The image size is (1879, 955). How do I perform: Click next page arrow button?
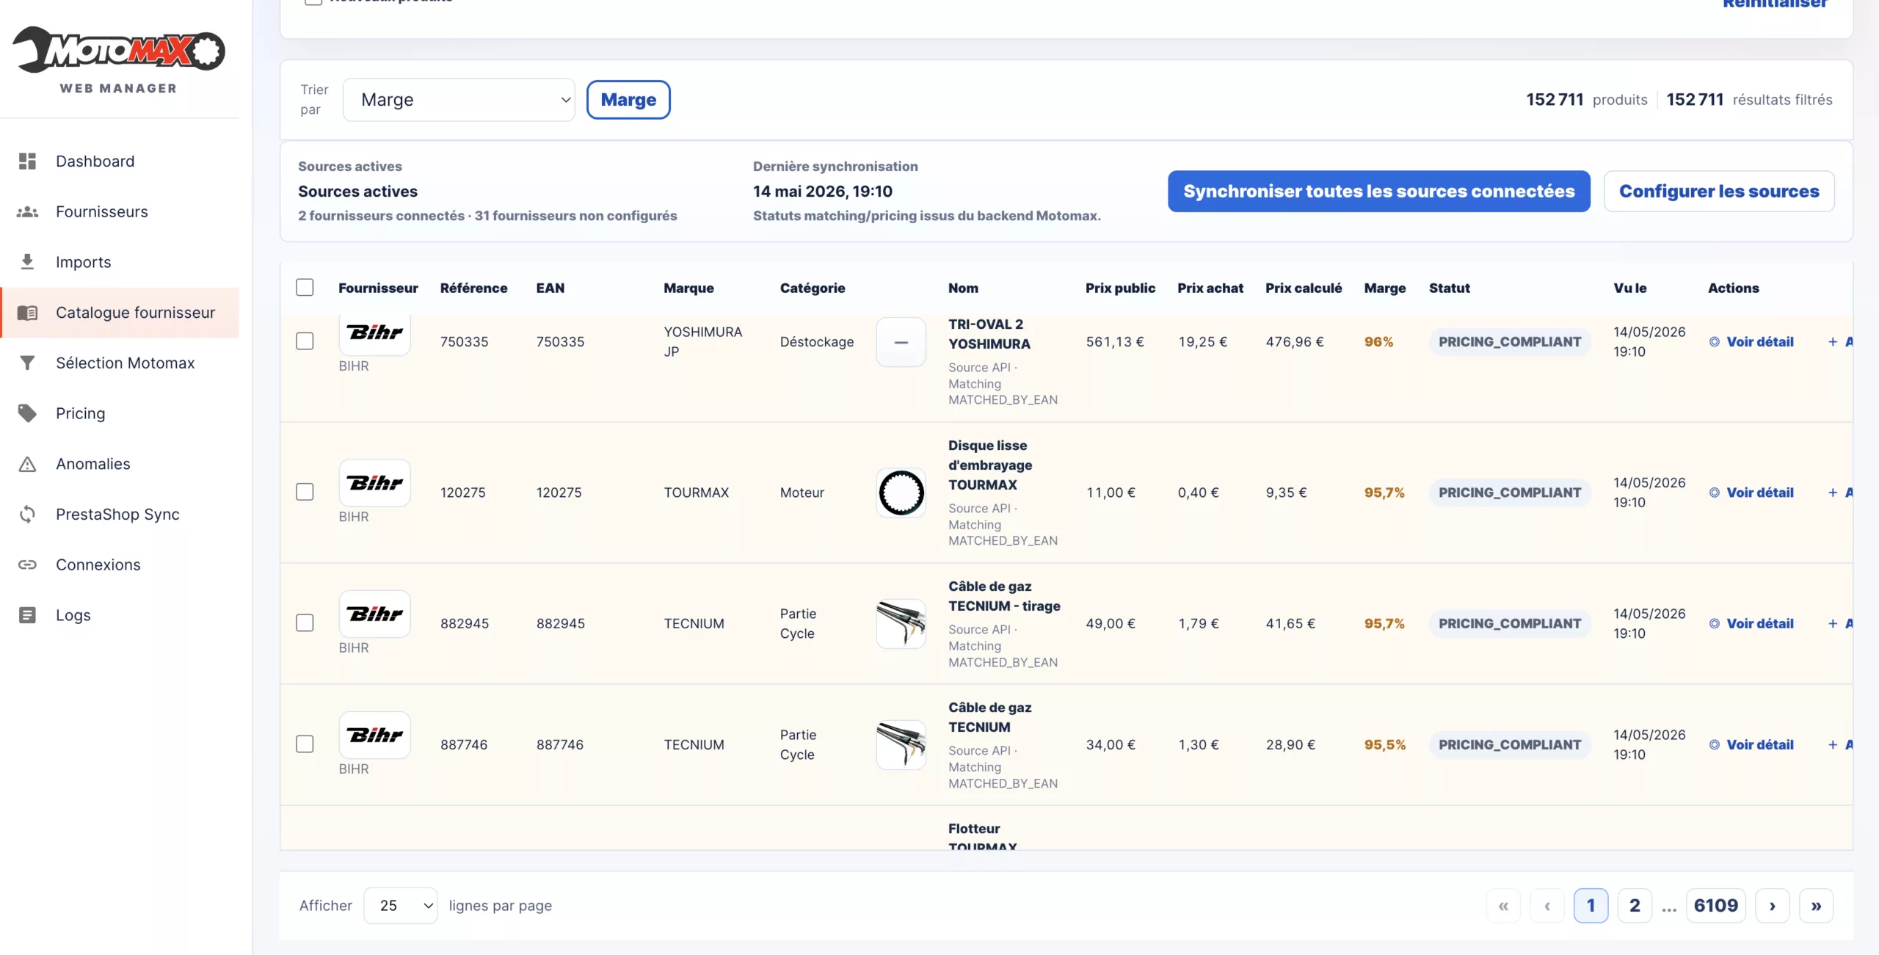click(1773, 905)
